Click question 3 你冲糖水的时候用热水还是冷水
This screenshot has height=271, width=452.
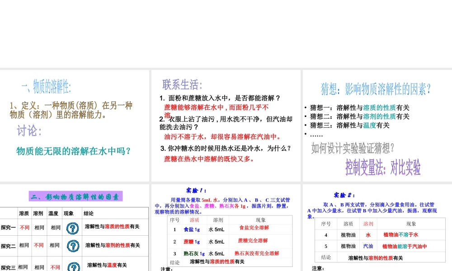click(x=226, y=148)
